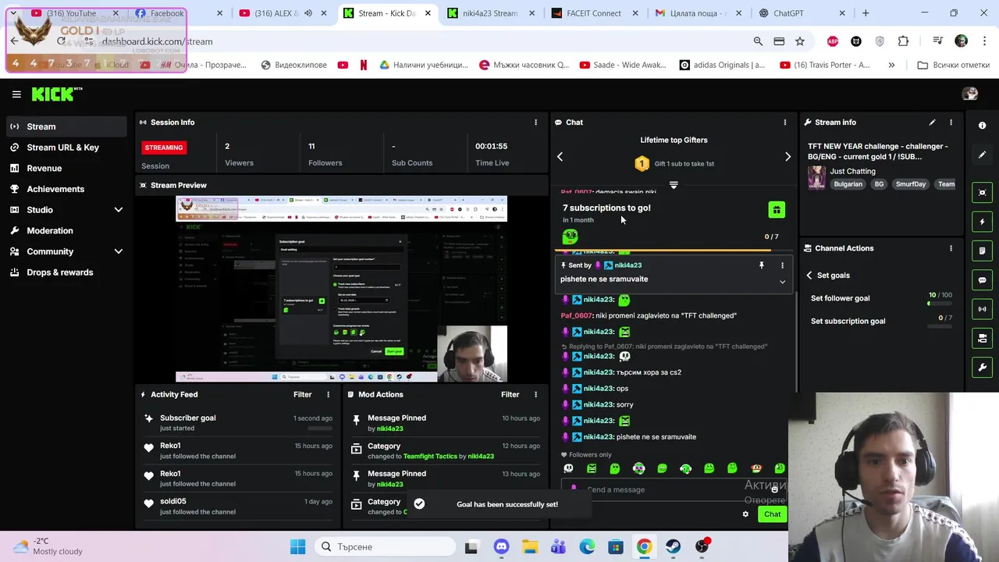Open the Stream info panel options menu
Image resolution: width=999 pixels, height=562 pixels.
pos(951,123)
